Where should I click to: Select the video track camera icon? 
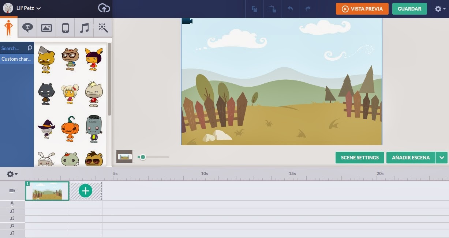click(12, 190)
